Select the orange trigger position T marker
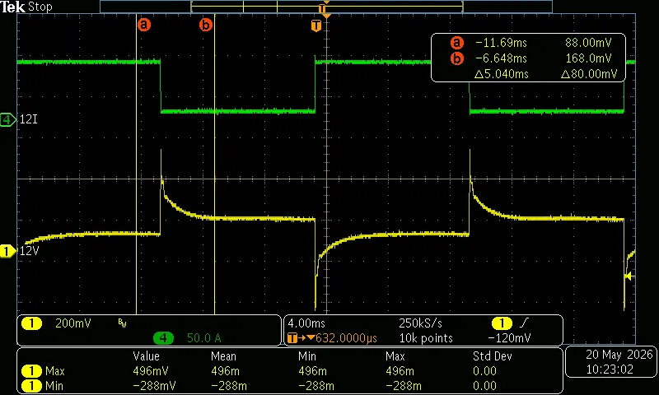659x395 pixels. pyautogui.click(x=316, y=26)
